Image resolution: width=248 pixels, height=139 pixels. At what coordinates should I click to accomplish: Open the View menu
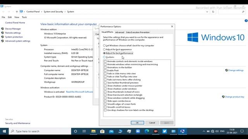click(x=17, y=17)
